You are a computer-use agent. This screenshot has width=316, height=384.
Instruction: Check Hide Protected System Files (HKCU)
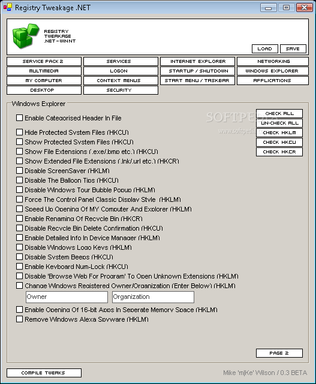19,132
